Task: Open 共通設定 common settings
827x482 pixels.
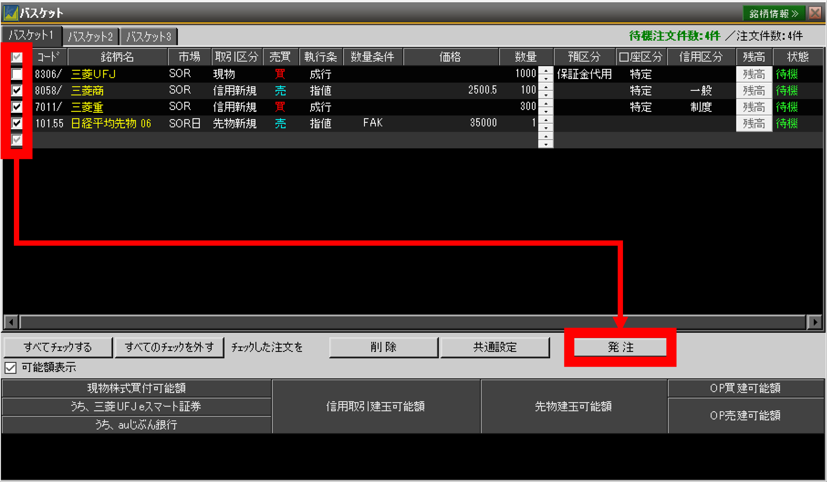Action: point(494,347)
